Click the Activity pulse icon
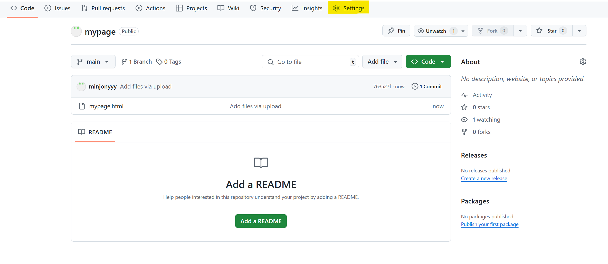608x264 pixels. (464, 95)
